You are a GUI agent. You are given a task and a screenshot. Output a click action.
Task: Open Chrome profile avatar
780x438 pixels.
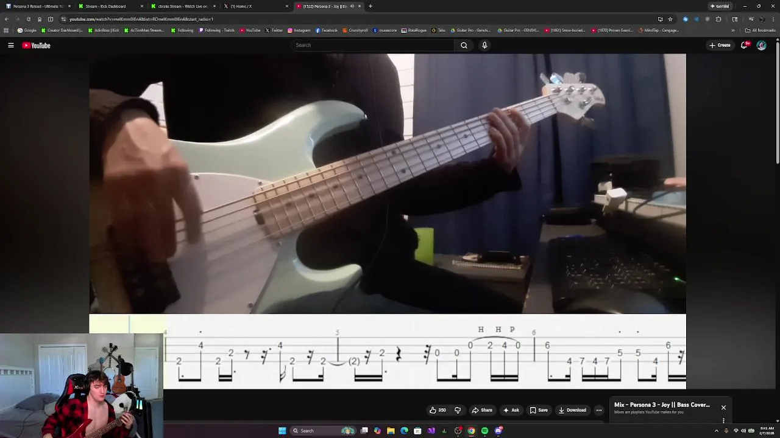762,19
